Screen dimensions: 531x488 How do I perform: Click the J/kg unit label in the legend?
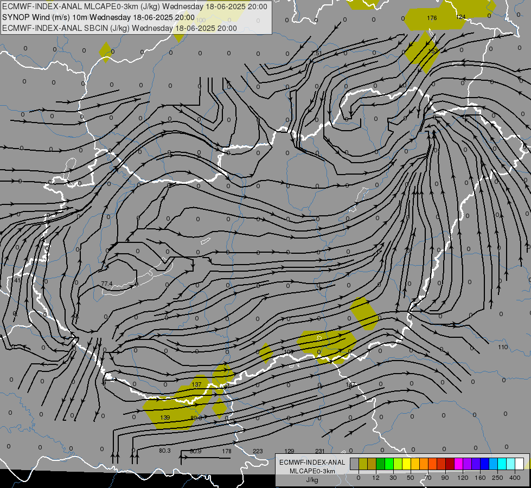pyautogui.click(x=312, y=479)
